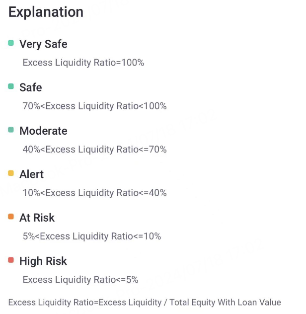The width and height of the screenshot is (306, 314).
Task: Click the orange At Risk indicator dot
Action: 11,217
